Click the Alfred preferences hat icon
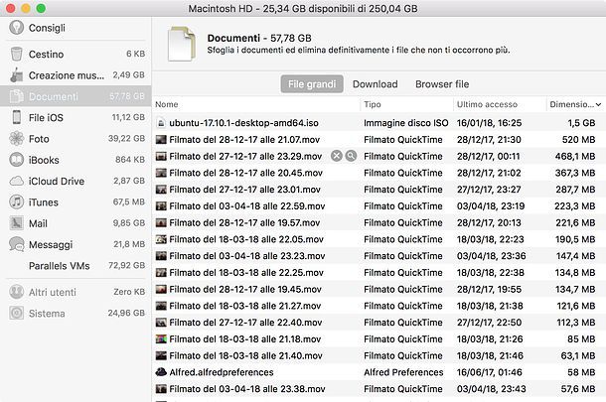Image resolution: width=606 pixels, height=402 pixels. pyautogui.click(x=161, y=372)
